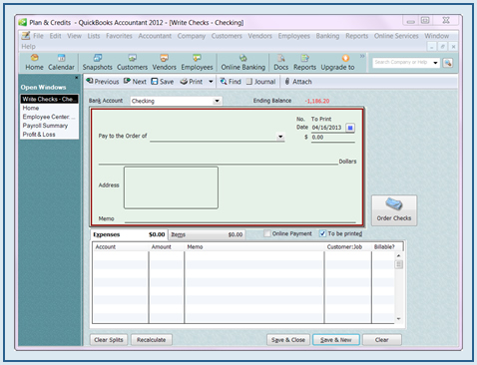477x365 pixels.
Task: Open the search options dropdown arrow
Action: click(x=435, y=63)
